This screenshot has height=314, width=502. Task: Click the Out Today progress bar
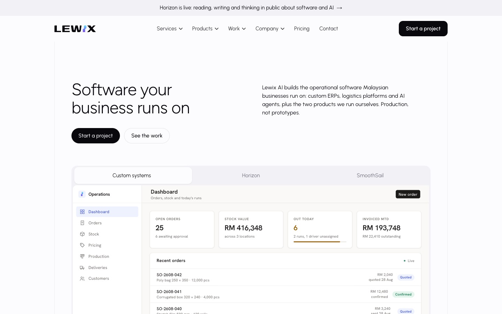(x=320, y=242)
